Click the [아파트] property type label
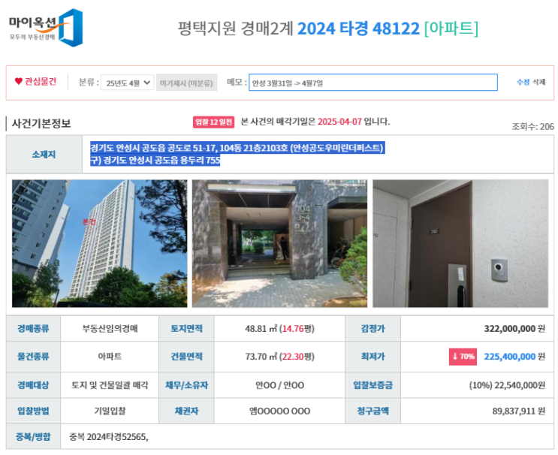 [451, 29]
